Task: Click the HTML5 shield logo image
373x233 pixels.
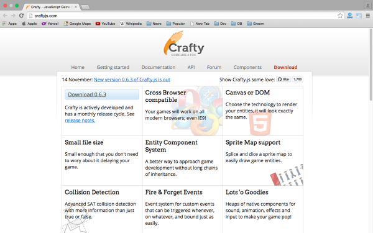Action: point(260,124)
